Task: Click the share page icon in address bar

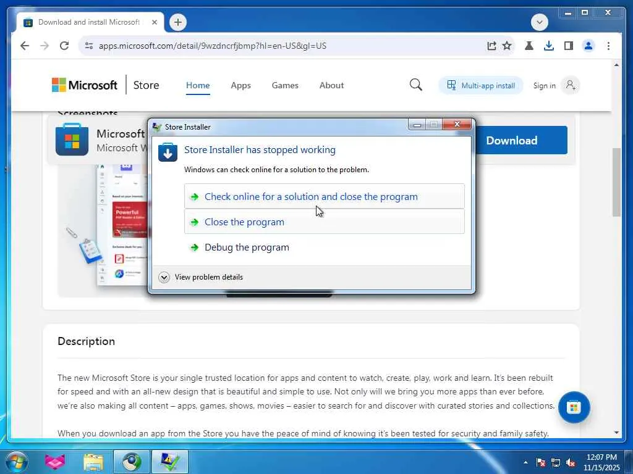Action: (x=491, y=46)
